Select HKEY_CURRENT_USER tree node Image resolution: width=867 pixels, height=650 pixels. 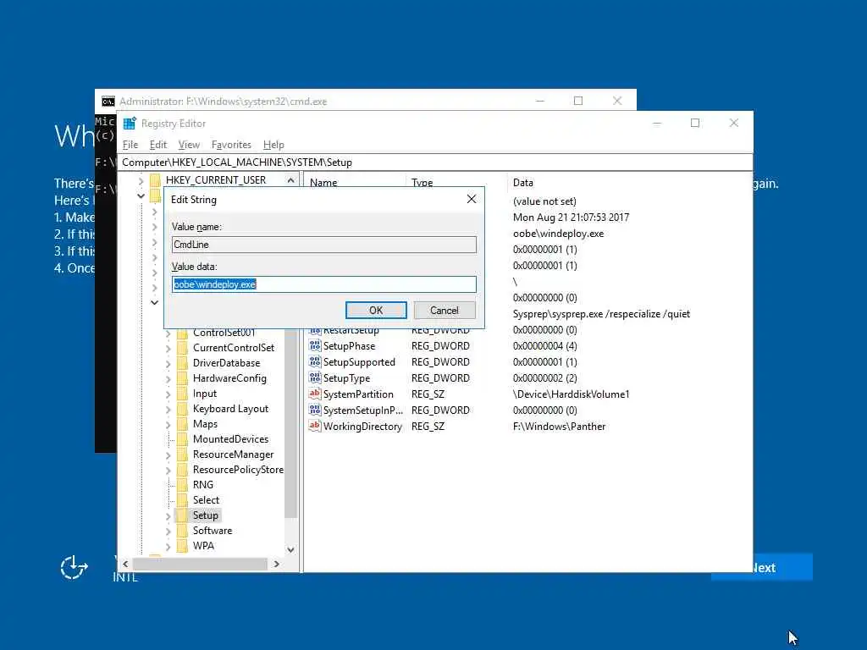click(x=216, y=179)
